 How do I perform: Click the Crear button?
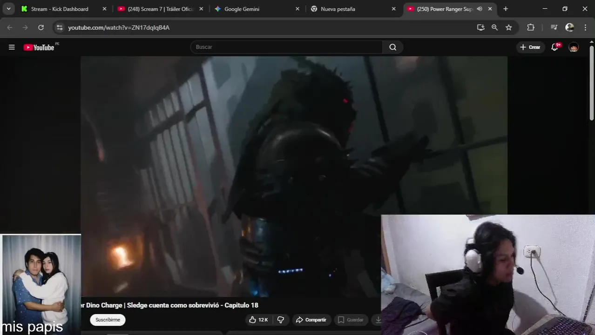(x=530, y=47)
